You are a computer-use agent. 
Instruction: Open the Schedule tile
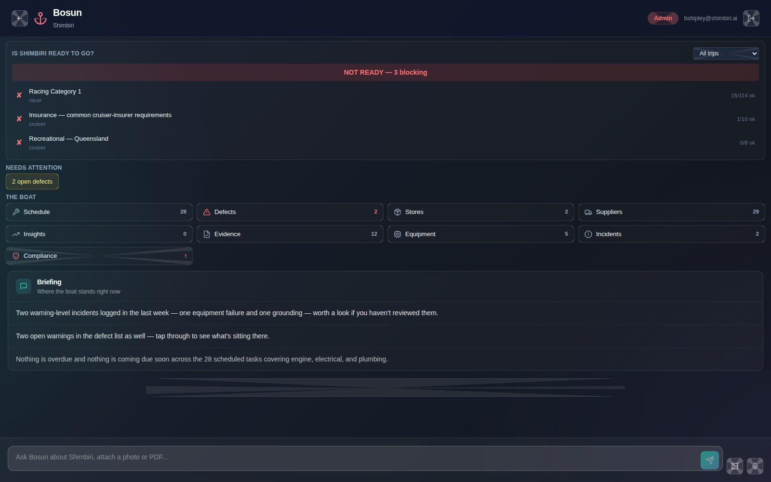click(99, 212)
